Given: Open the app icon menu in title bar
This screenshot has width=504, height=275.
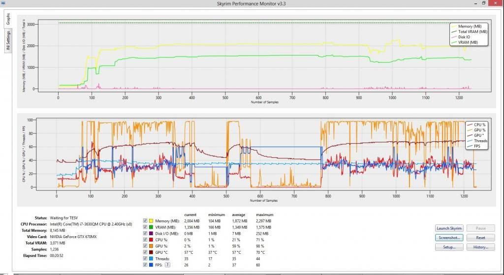Looking at the screenshot, I should click(3, 3).
